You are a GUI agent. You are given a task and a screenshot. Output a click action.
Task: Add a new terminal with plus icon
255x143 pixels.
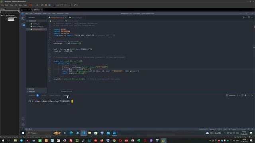point(237,95)
